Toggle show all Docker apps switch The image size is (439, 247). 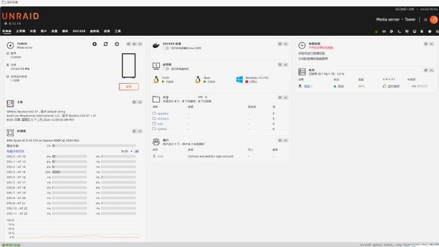pyautogui.click(x=166, y=48)
